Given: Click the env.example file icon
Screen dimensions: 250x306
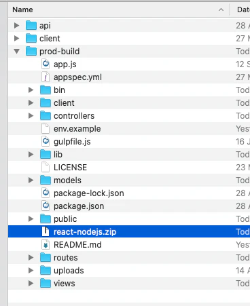Looking at the screenshot, I should coord(46,129).
